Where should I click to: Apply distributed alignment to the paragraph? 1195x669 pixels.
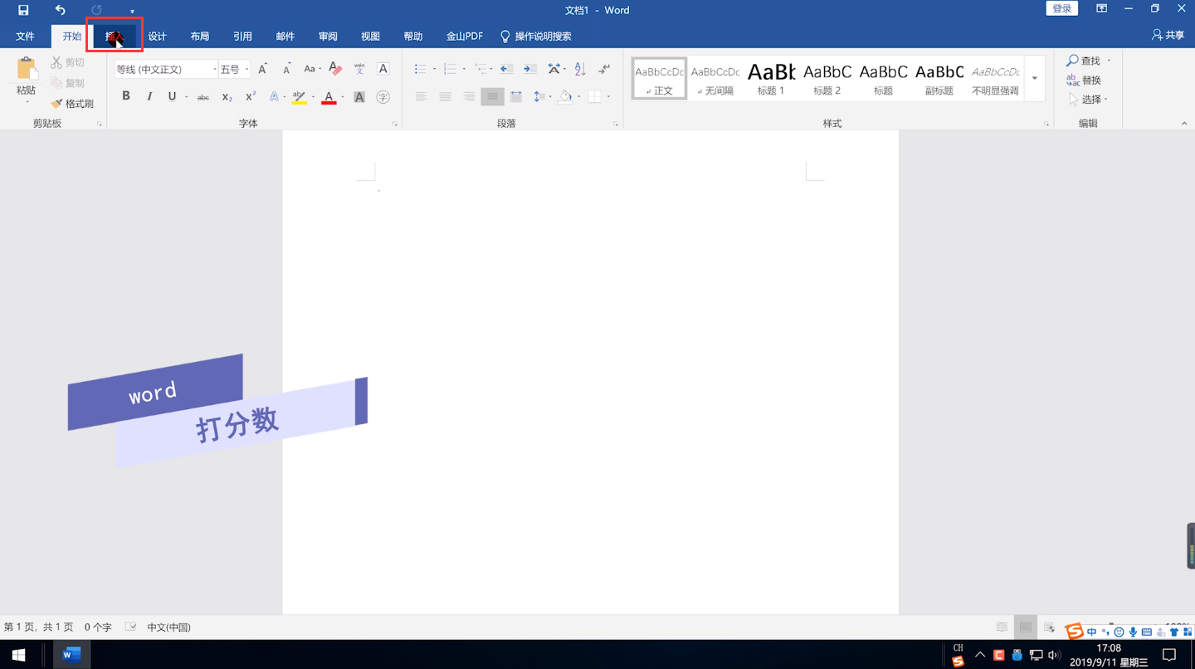[x=516, y=97]
